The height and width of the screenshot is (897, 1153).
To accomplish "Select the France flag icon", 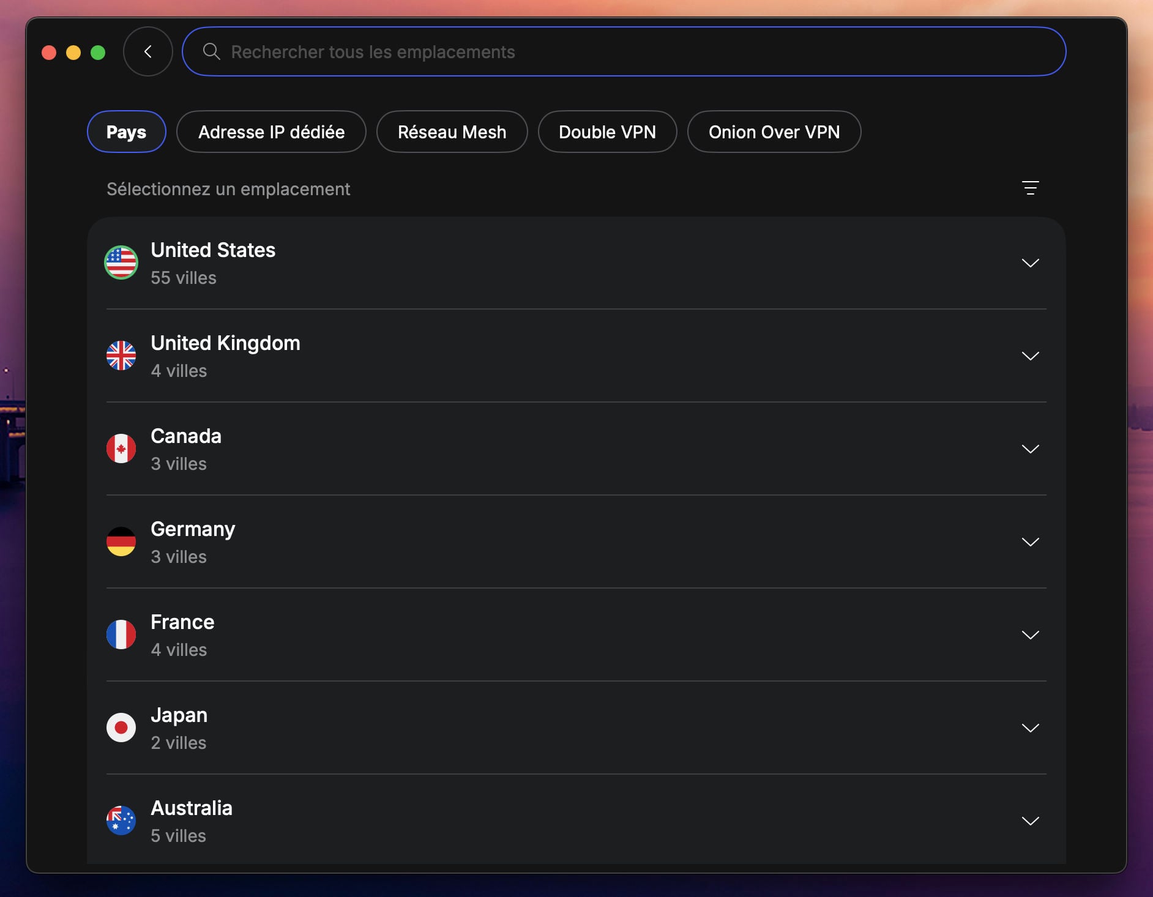I will [x=121, y=635].
